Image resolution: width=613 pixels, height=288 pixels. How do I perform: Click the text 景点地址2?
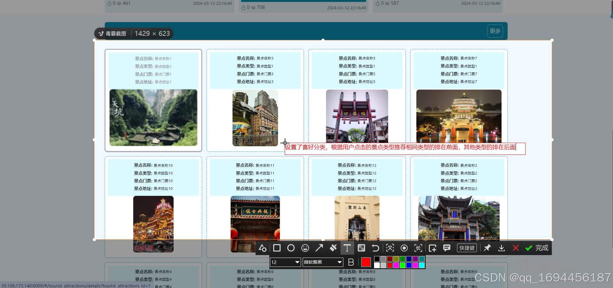click(x=469, y=188)
